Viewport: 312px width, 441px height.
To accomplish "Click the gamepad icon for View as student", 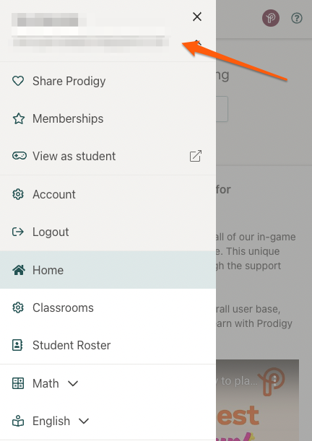I will (x=19, y=155).
